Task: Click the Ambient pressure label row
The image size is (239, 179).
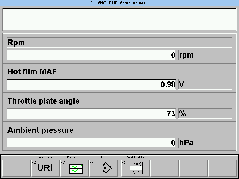Action: pos(119,130)
